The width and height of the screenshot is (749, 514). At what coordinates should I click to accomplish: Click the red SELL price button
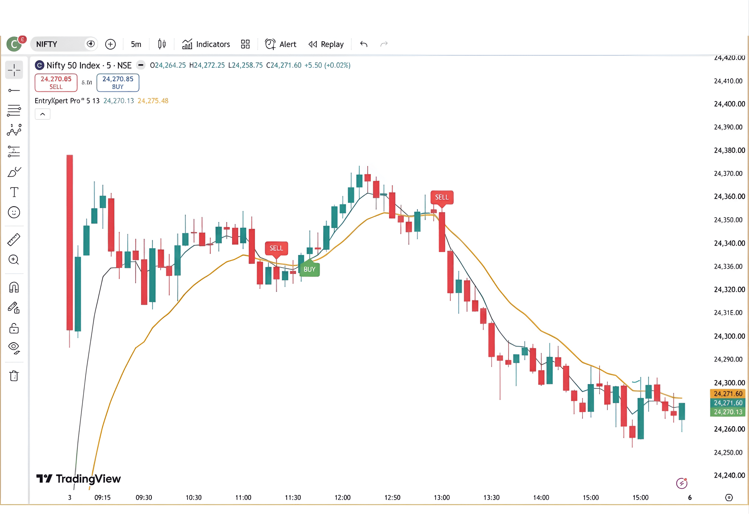(x=56, y=82)
